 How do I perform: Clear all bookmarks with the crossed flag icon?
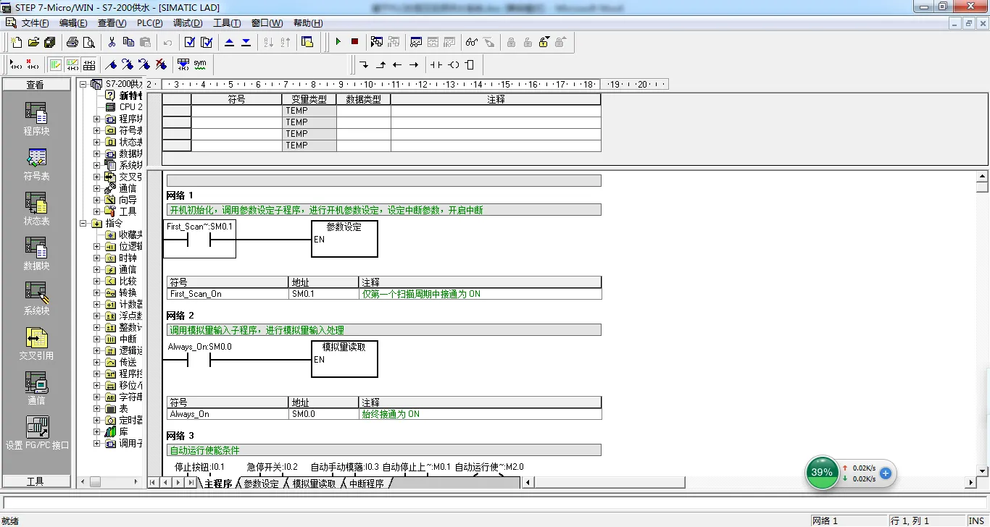161,64
